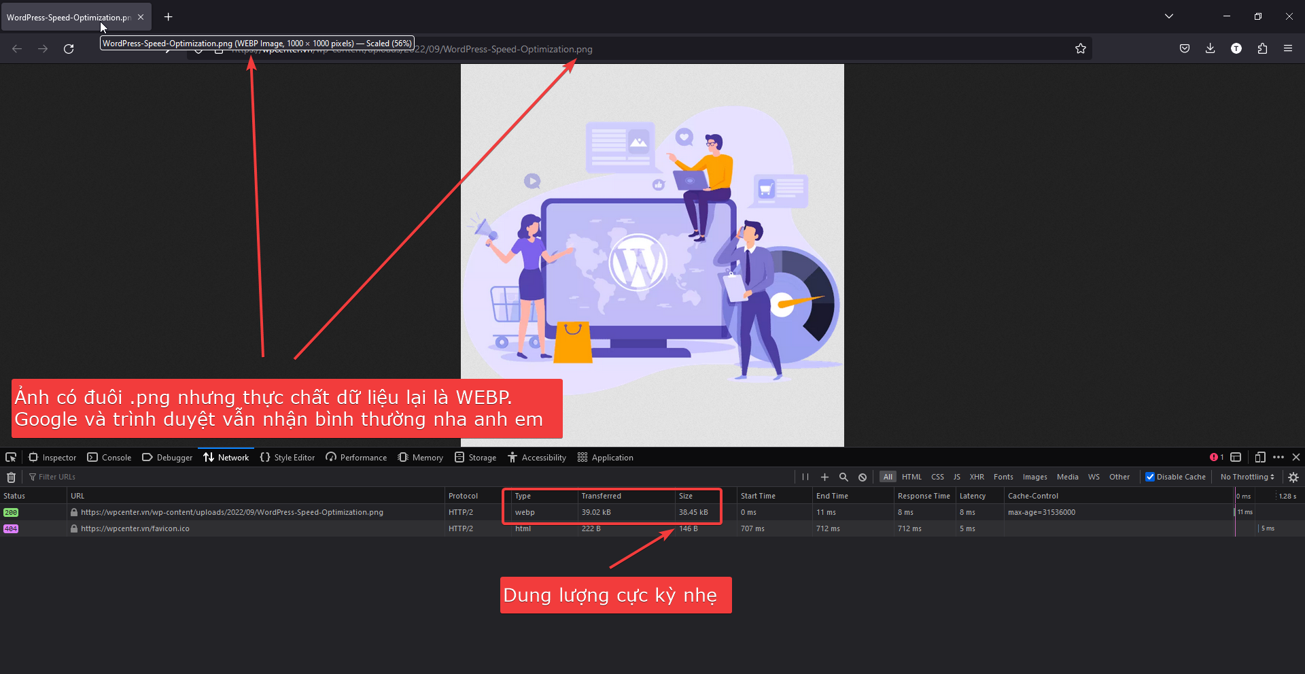Filter requests by CSS
The width and height of the screenshot is (1305, 674).
[x=937, y=477]
